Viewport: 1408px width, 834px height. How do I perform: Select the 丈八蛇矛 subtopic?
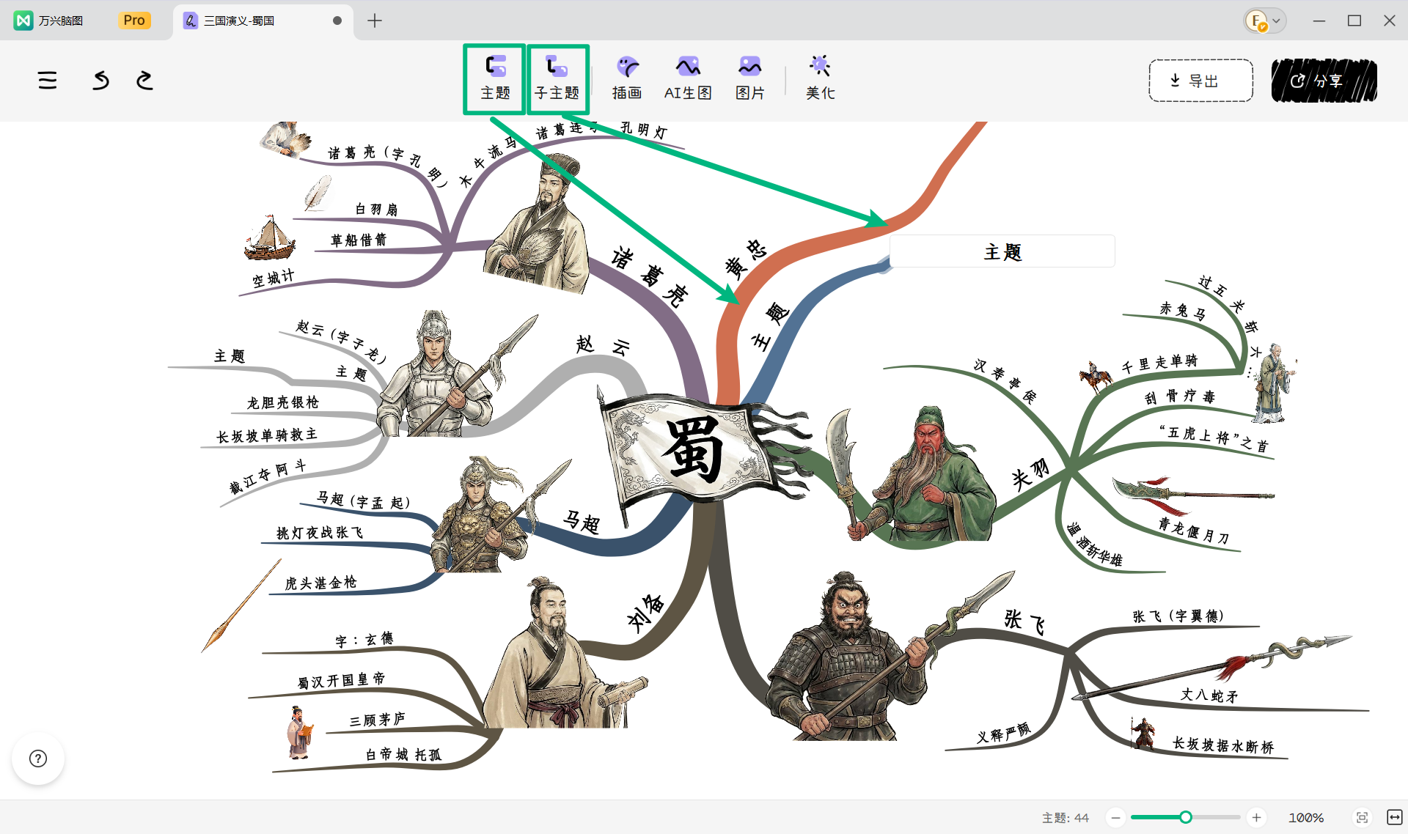(1210, 695)
